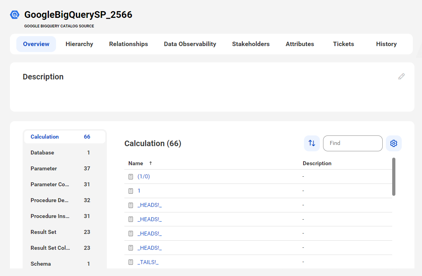Click the GOOGLE BIGQUERY CATALOG SOURCE label
The height and width of the screenshot is (276, 422).
(x=59, y=26)
